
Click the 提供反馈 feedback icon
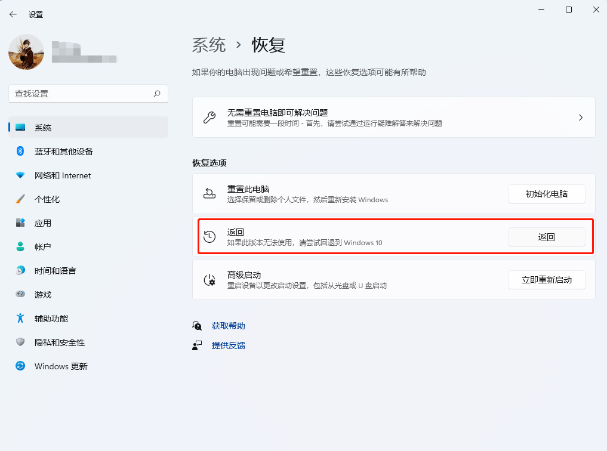coord(197,345)
